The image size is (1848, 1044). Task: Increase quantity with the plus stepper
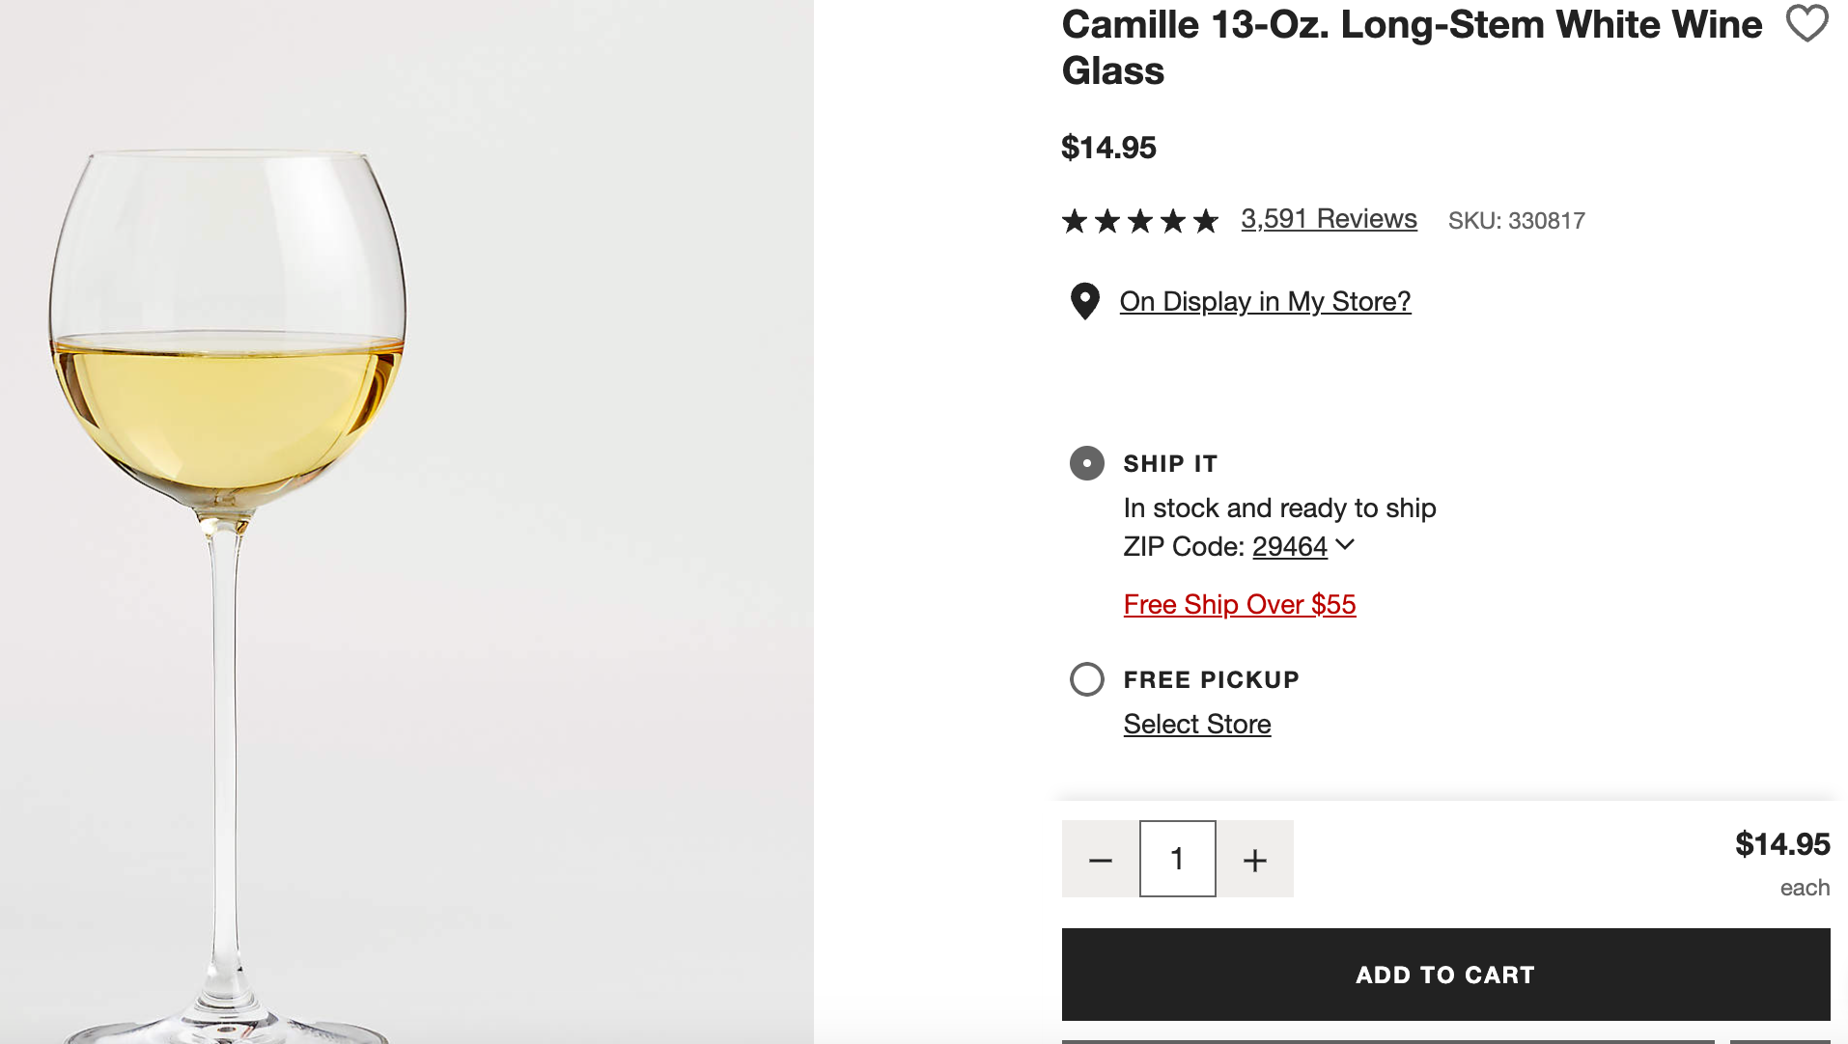[1255, 858]
